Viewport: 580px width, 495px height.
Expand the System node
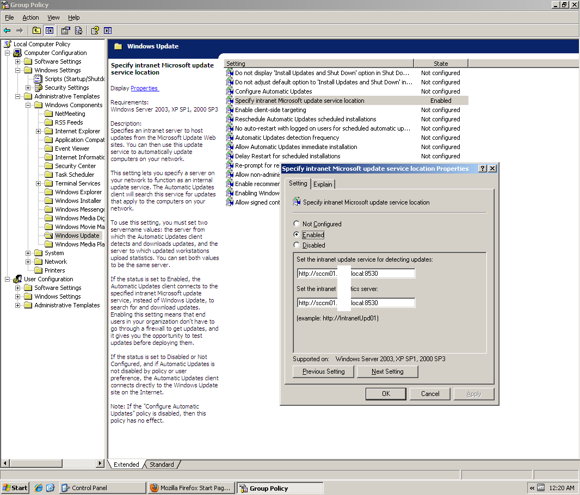28,253
